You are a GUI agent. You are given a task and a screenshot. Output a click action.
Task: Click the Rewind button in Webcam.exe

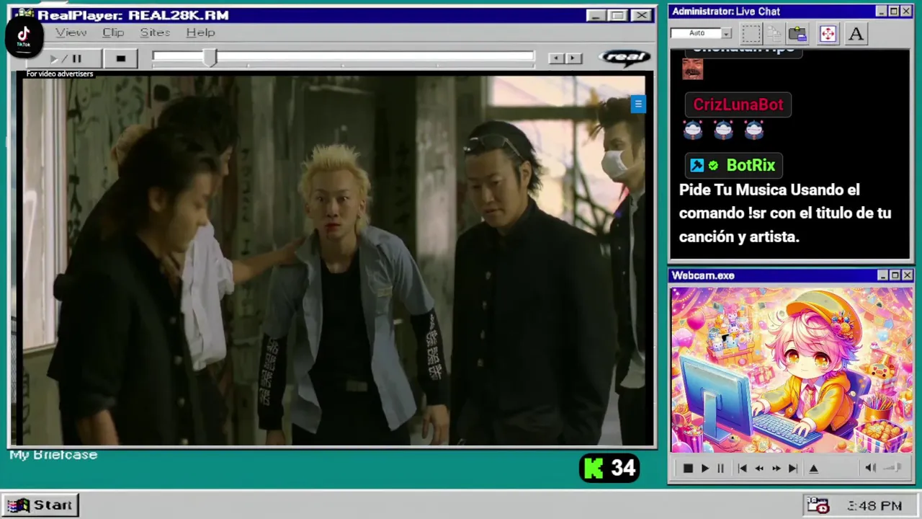(x=758, y=469)
